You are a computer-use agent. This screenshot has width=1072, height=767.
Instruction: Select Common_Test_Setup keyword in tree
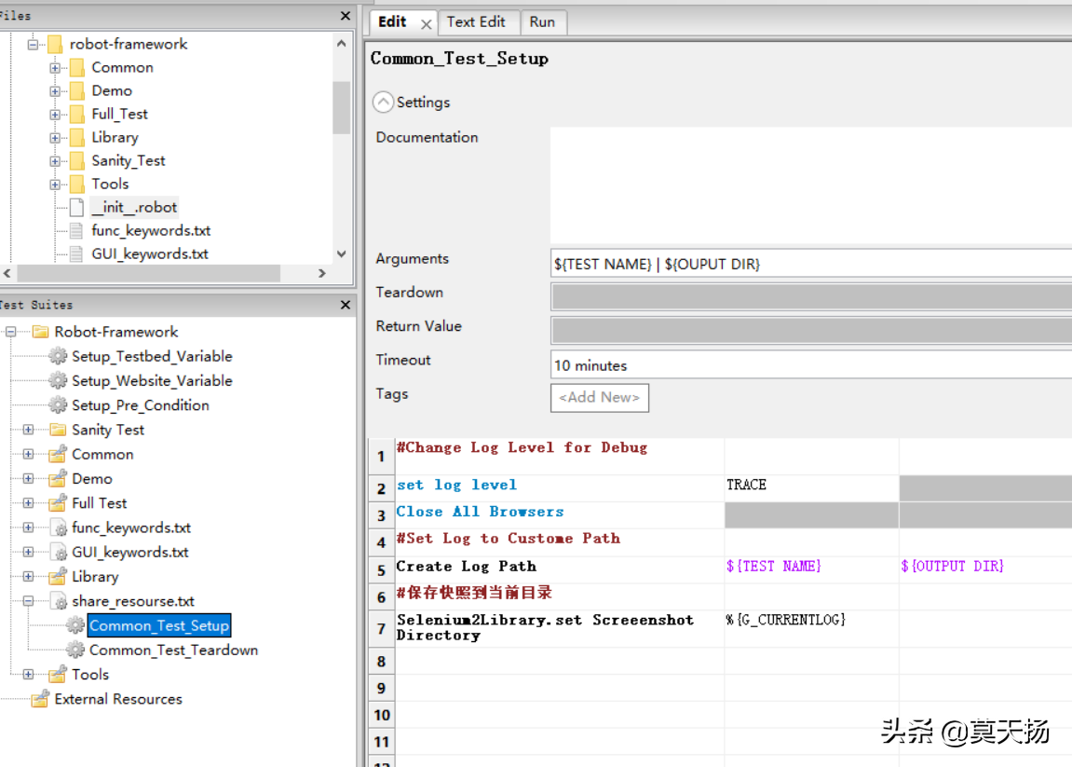pyautogui.click(x=159, y=626)
